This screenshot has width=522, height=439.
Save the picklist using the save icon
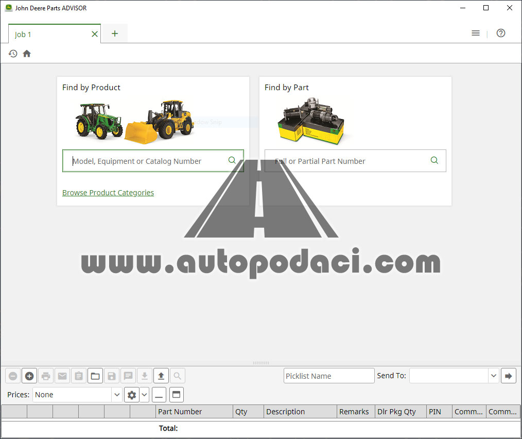[x=112, y=376]
